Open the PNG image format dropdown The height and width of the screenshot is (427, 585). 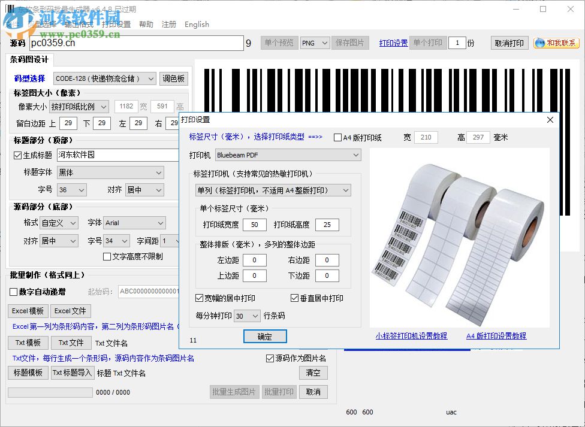[315, 43]
